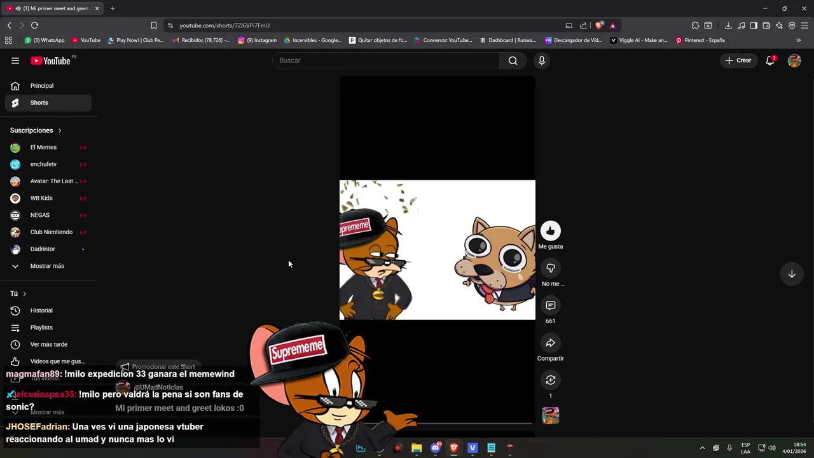
Task: Start voice search with microphone icon
Action: [541, 60]
